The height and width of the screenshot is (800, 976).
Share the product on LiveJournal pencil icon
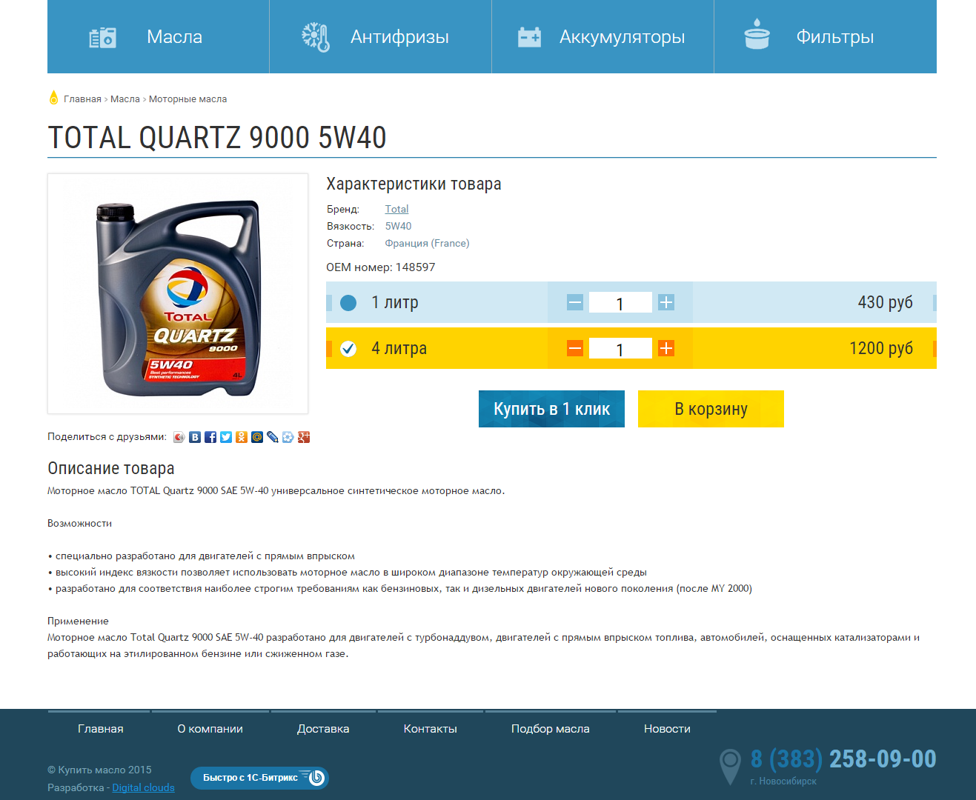273,437
